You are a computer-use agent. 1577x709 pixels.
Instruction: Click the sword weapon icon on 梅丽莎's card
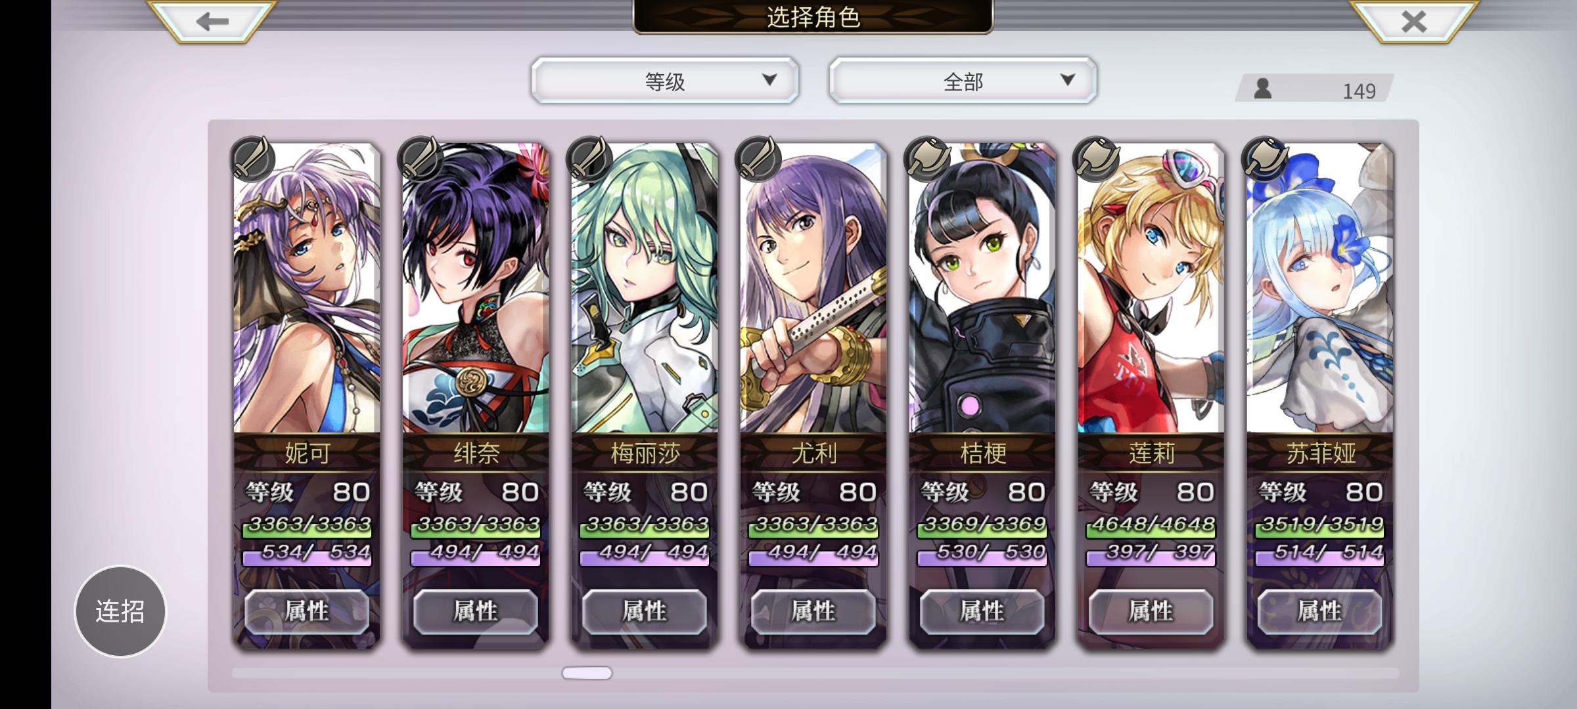point(591,159)
